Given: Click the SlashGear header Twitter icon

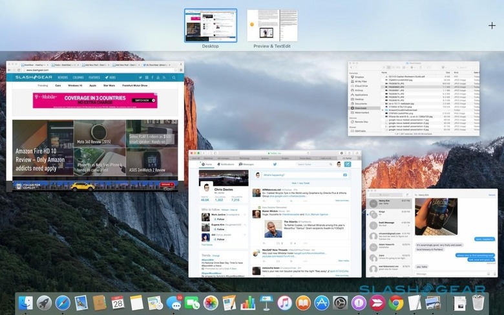Looking at the screenshot, I should pyautogui.click(x=140, y=78).
